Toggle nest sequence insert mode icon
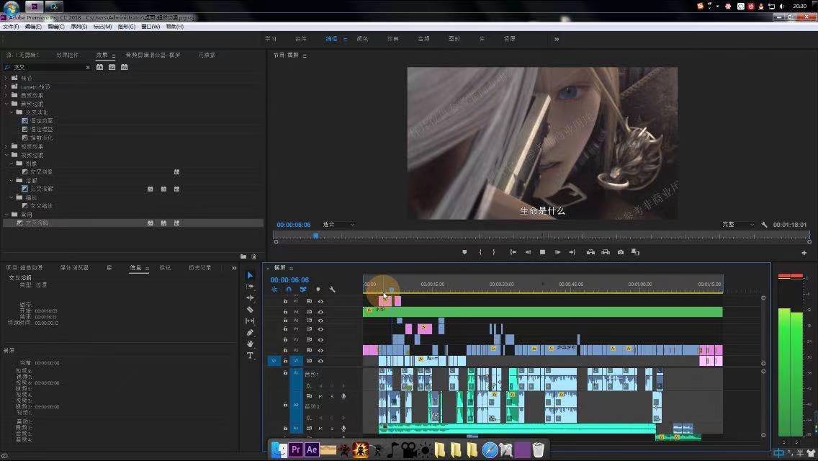 click(274, 290)
